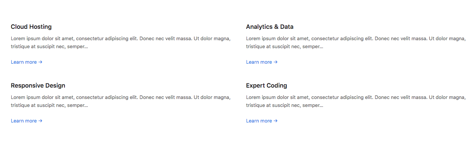Select the Analytics & Data heading
The height and width of the screenshot is (146, 475).
pos(270,27)
